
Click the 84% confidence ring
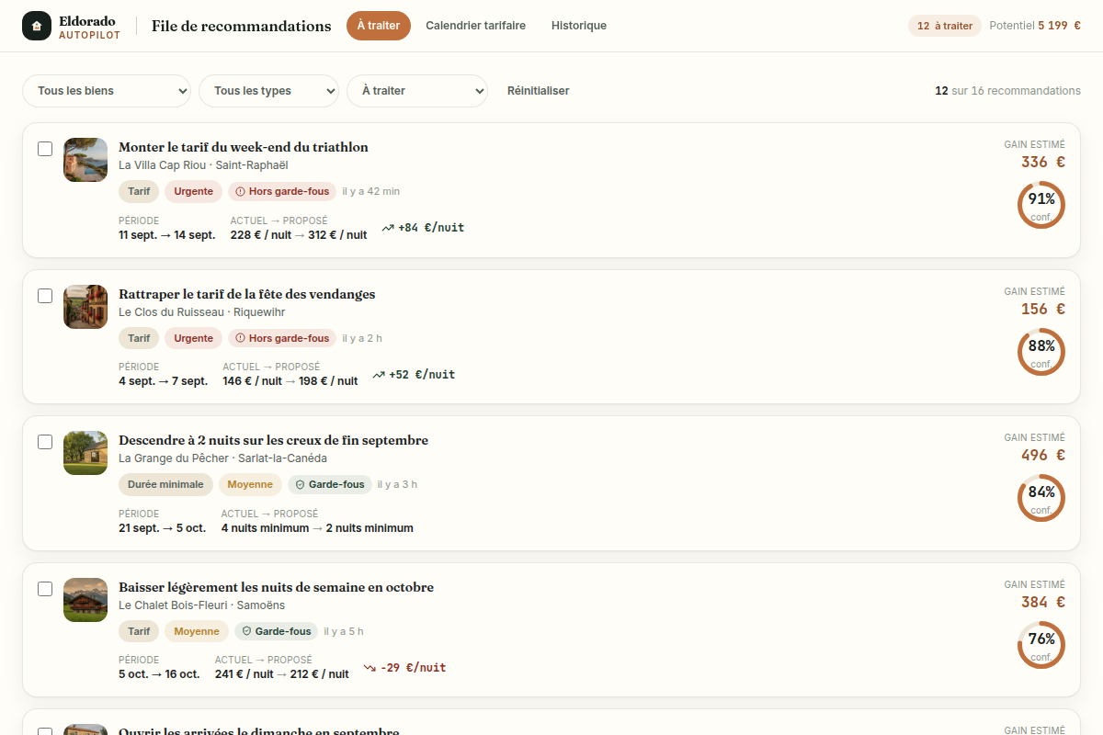[1041, 498]
